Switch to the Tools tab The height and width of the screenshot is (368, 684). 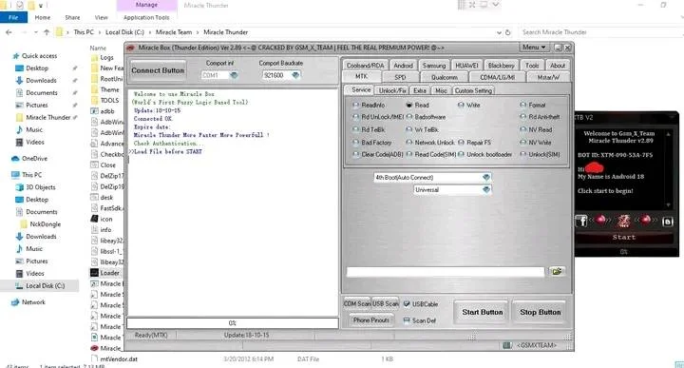532,66
